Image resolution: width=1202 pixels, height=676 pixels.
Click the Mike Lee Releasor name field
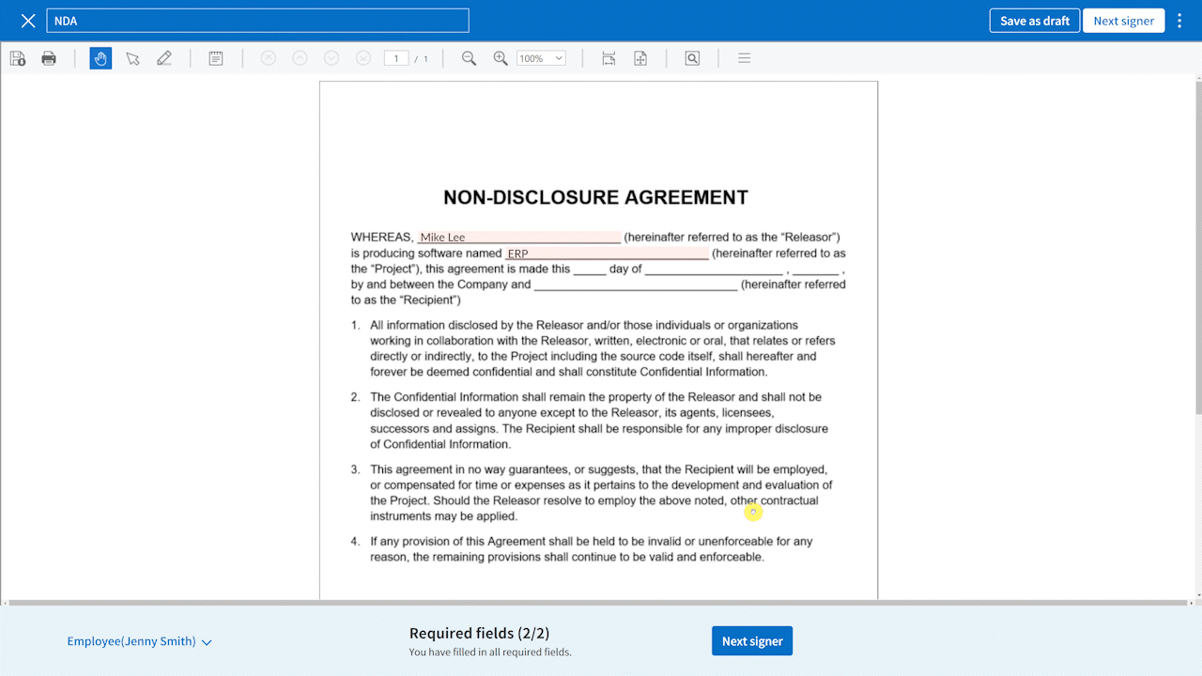[519, 237]
